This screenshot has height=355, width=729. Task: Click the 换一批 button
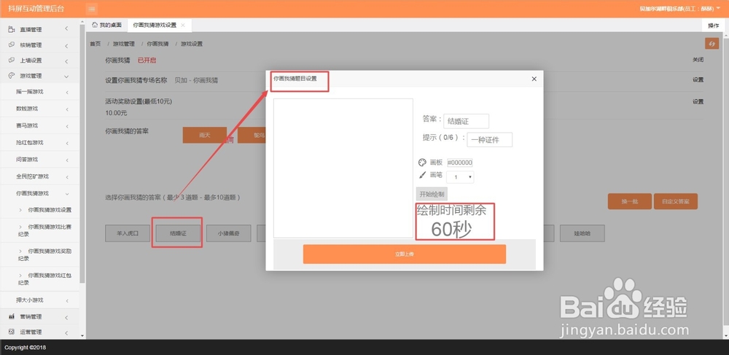(x=630, y=202)
